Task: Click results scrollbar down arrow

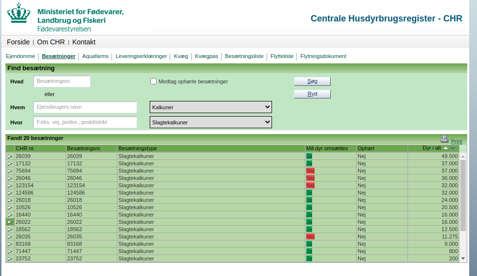Action: [463, 258]
